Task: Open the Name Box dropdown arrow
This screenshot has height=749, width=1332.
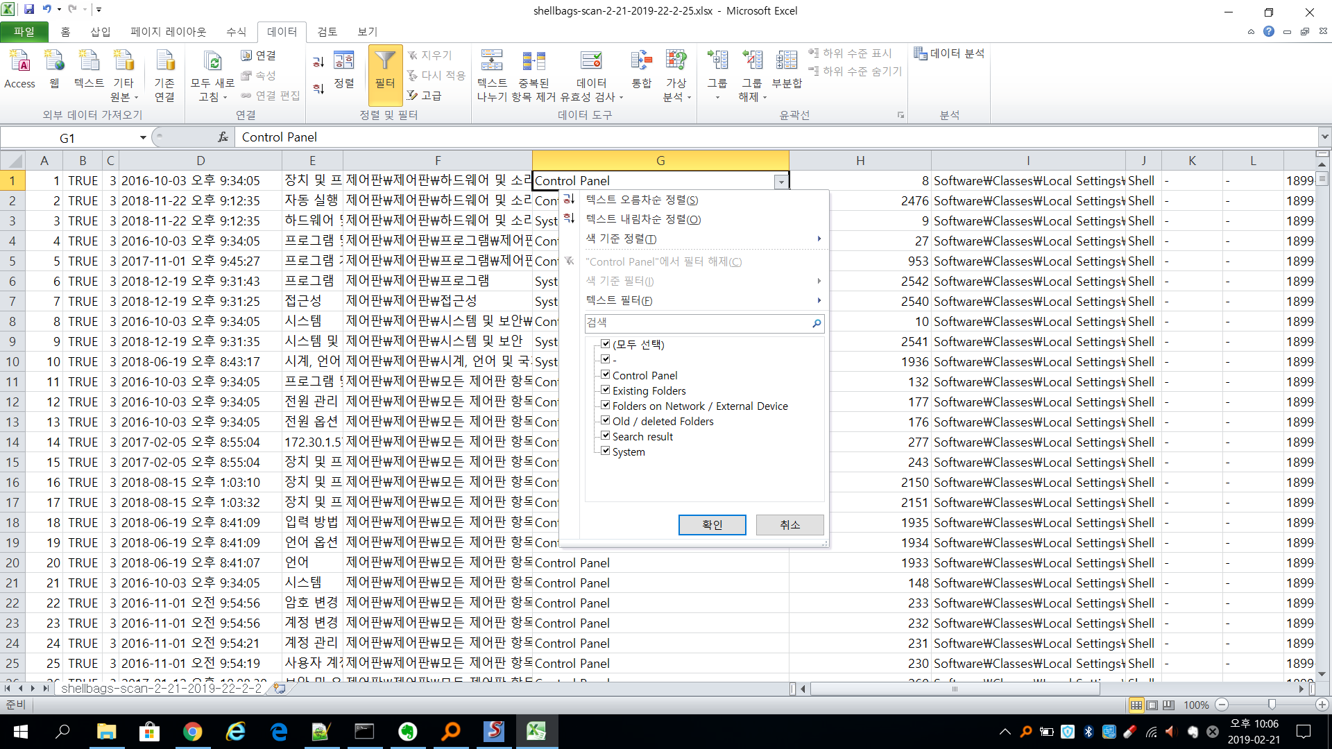Action: click(143, 137)
